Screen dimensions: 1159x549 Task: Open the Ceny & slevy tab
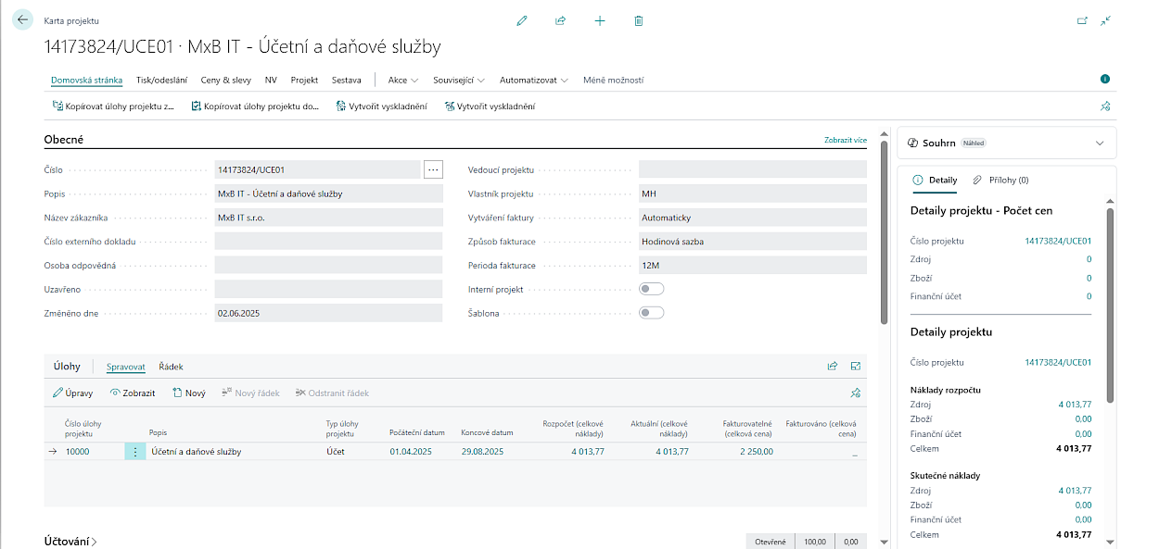(x=225, y=81)
